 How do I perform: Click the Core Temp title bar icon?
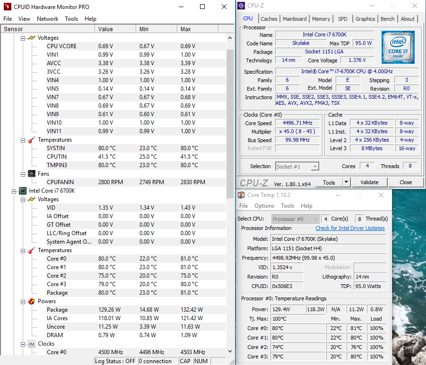click(241, 195)
